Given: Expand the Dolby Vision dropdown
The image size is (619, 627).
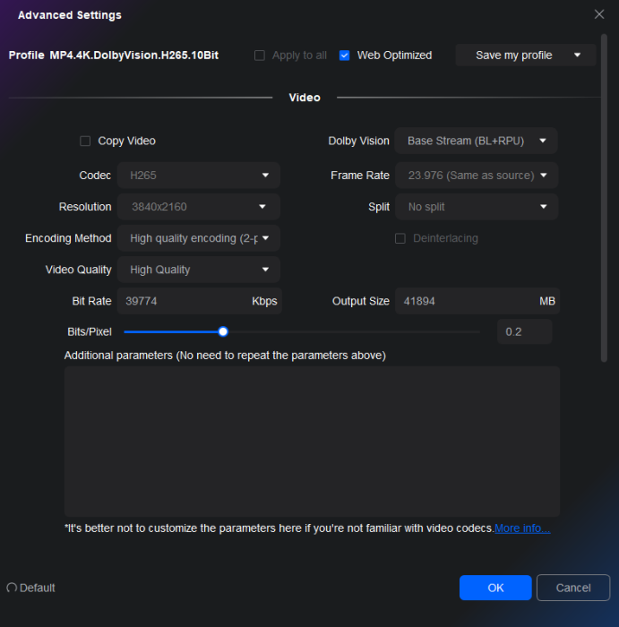Looking at the screenshot, I should point(476,141).
